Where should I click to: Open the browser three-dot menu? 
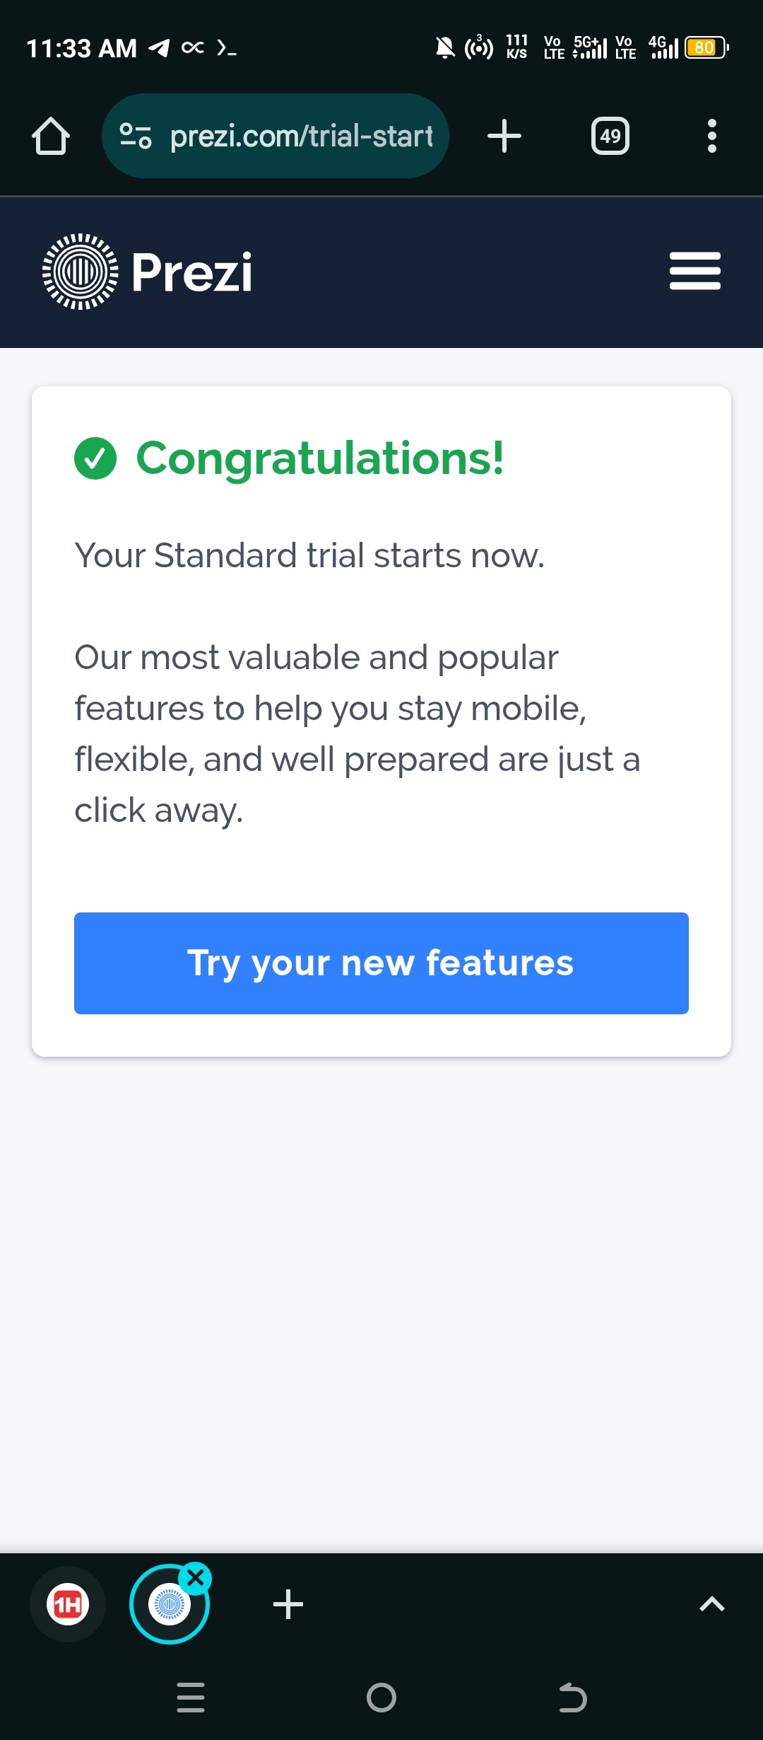(x=711, y=136)
